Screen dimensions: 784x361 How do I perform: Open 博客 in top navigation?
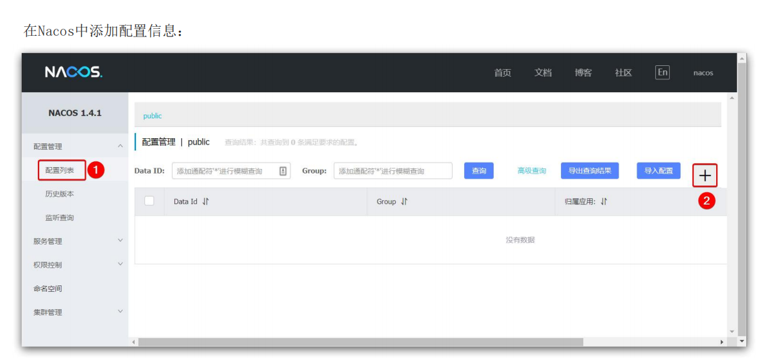click(583, 73)
